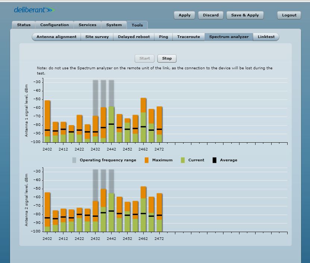
Task: Click the 'Operating frequency range' legend label
Action: 108,160
